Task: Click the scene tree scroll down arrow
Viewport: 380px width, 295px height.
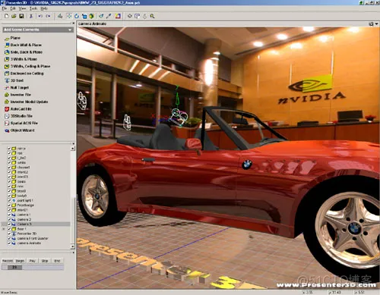Action: tap(73, 246)
